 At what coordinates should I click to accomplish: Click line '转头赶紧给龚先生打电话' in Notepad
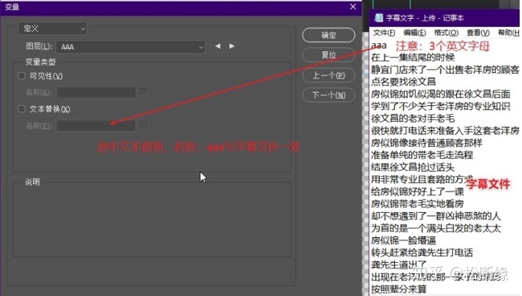(x=422, y=252)
